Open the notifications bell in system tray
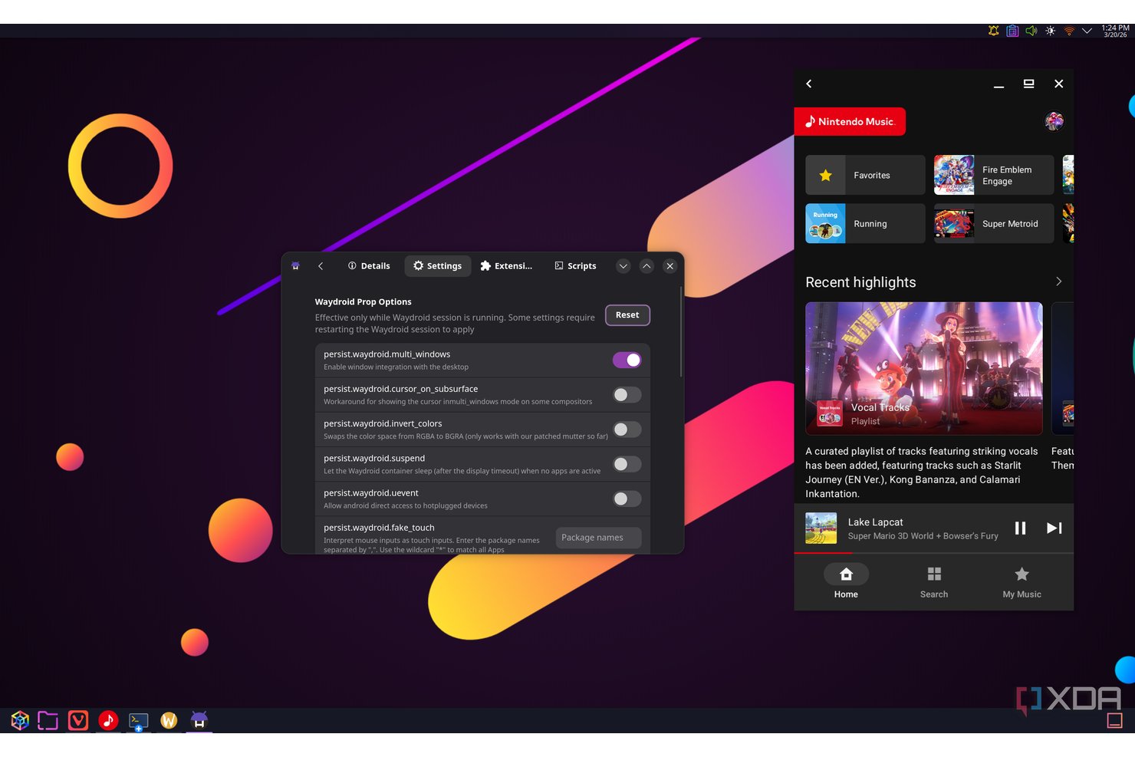Viewport: 1135px width, 757px height. point(994,31)
